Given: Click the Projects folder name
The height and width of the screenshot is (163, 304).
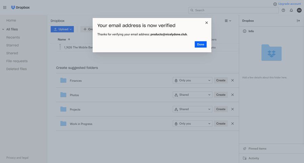Looking at the screenshot, I should pyautogui.click(x=75, y=109).
